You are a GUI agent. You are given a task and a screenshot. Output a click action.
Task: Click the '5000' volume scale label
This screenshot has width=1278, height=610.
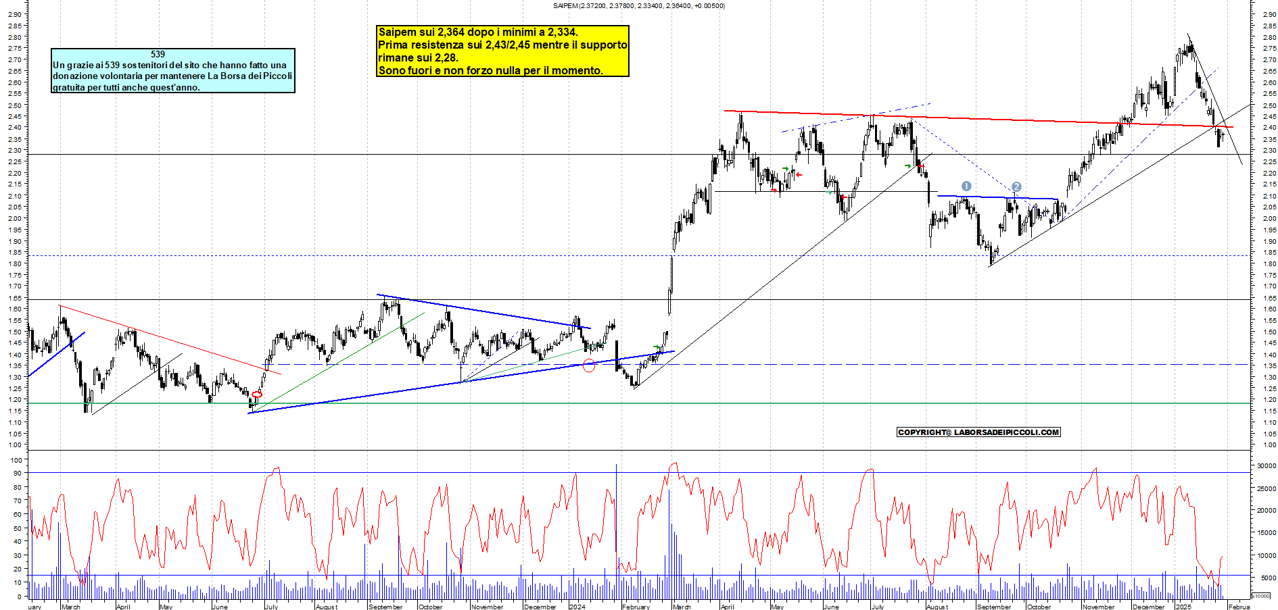[1268, 578]
